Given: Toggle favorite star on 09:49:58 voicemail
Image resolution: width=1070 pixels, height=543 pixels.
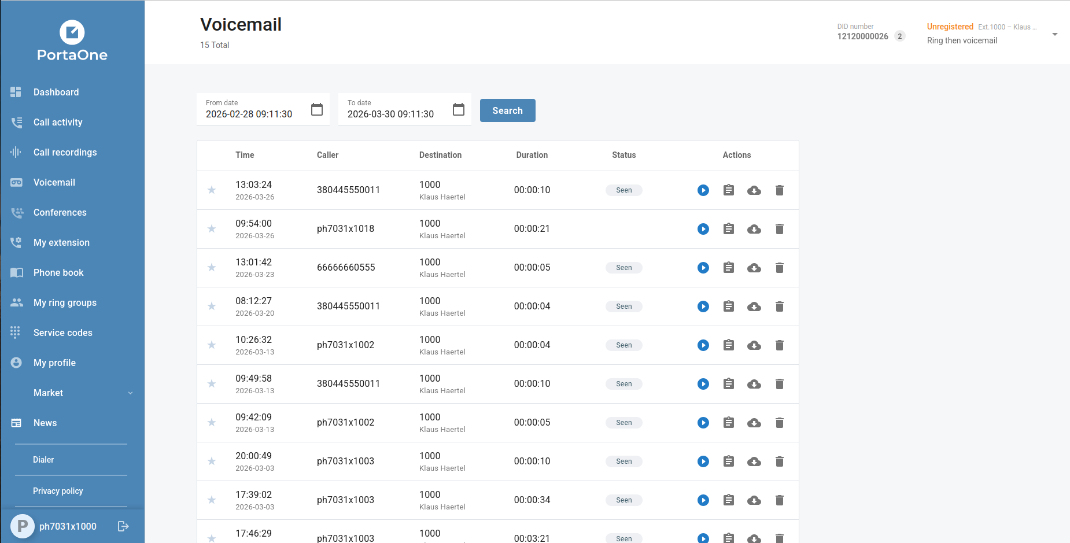Looking at the screenshot, I should [x=212, y=384].
